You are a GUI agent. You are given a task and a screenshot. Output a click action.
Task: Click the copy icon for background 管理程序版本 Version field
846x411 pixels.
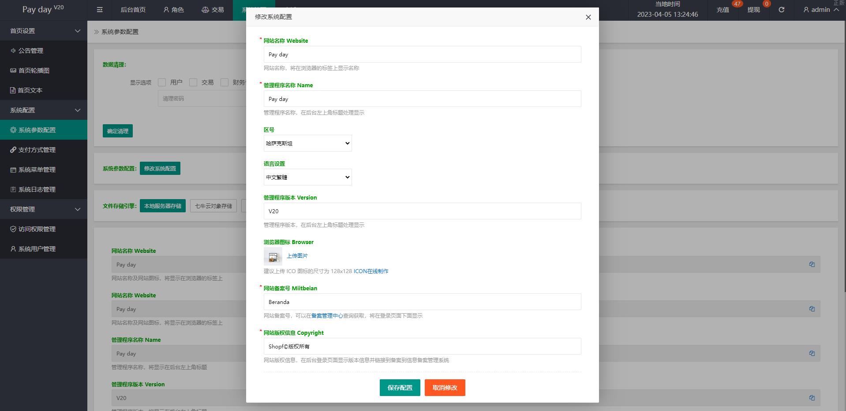[x=812, y=398]
